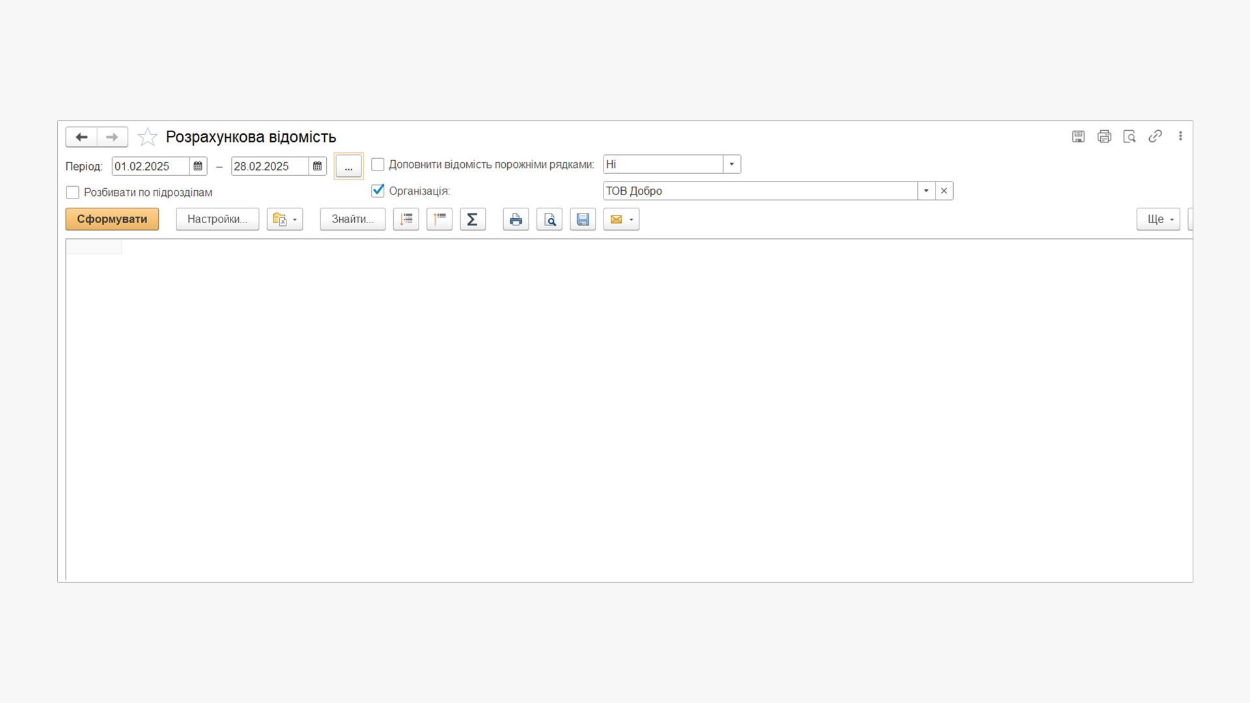Image resolution: width=1250 pixels, height=703 pixels.
Task: Click the collapse all groups icon
Action: (x=439, y=219)
